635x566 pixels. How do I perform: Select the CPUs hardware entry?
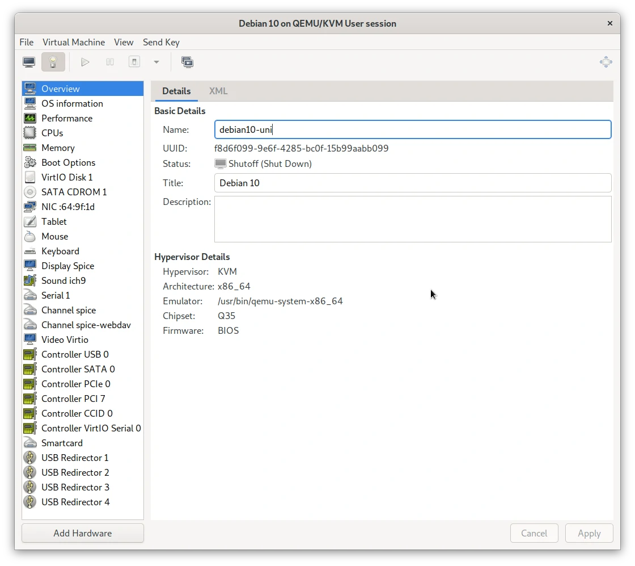pyautogui.click(x=83, y=133)
